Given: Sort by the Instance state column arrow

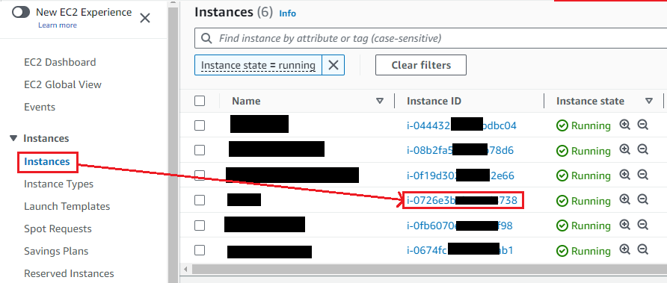Looking at the screenshot, I should pos(649,101).
